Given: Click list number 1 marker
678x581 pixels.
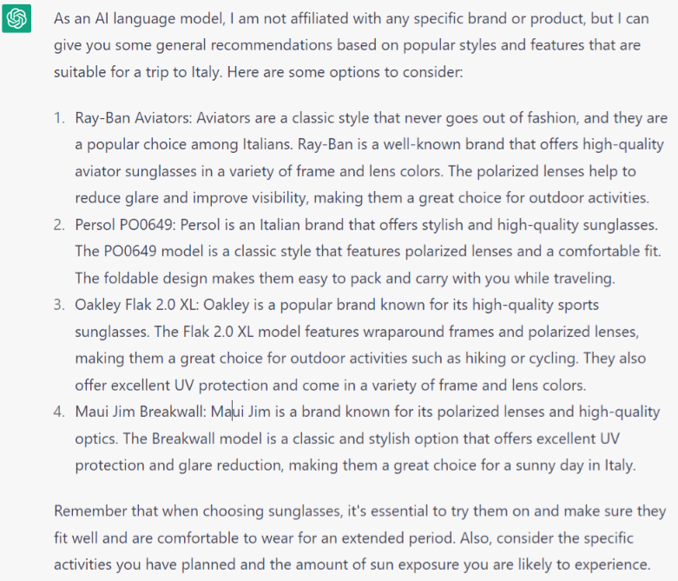Looking at the screenshot, I should tap(59, 118).
